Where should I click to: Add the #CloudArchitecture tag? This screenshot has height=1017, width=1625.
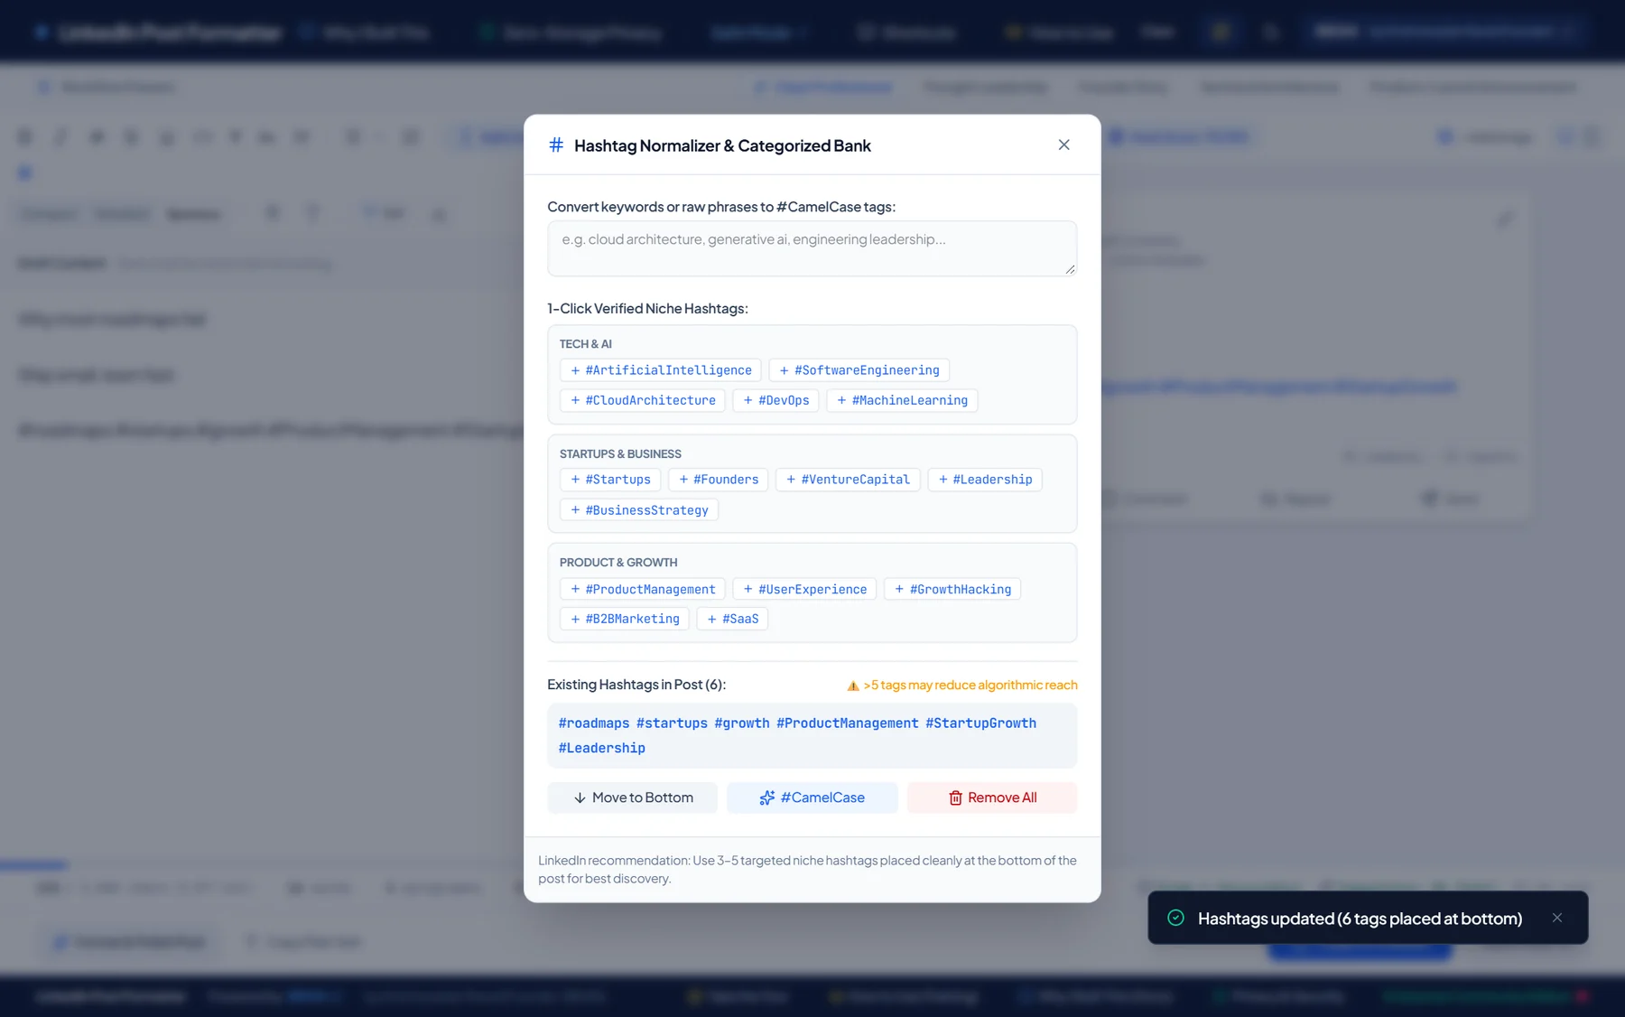(643, 400)
